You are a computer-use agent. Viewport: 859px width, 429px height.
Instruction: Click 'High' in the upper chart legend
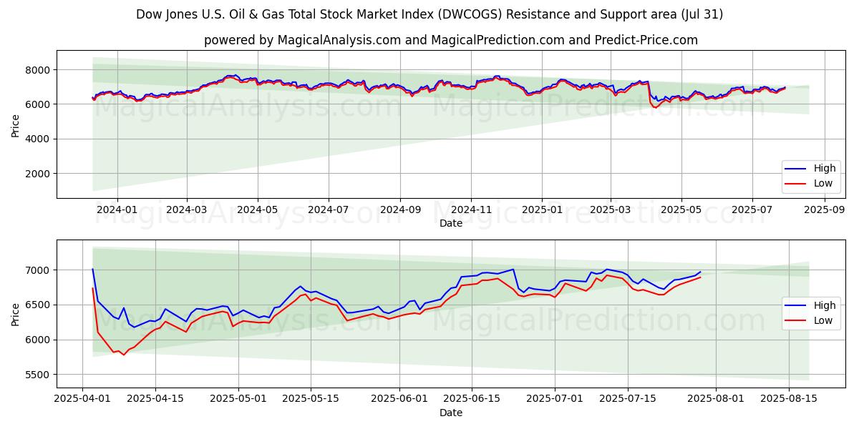(824, 169)
